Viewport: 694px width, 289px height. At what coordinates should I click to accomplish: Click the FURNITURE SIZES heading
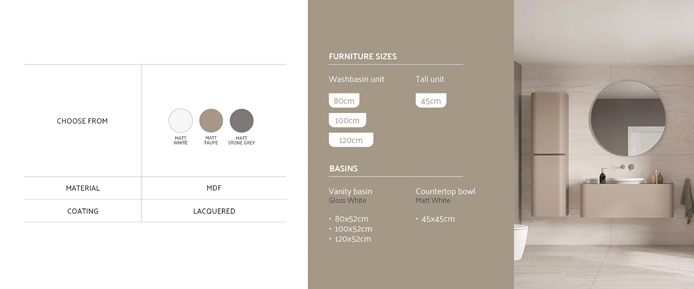pyautogui.click(x=363, y=56)
